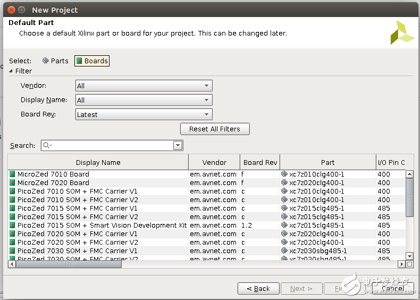Image resolution: width=420 pixels, height=300 pixels.
Task: Open the Display Name dropdown
Action: (144, 100)
